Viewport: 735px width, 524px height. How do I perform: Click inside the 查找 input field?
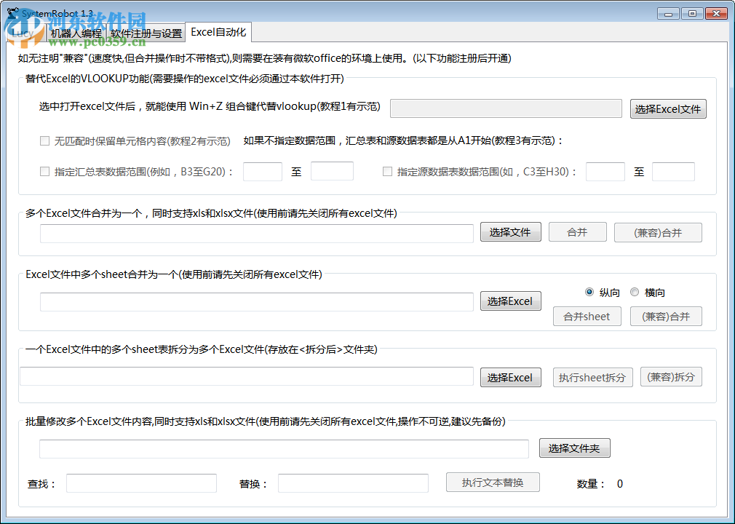pos(140,483)
